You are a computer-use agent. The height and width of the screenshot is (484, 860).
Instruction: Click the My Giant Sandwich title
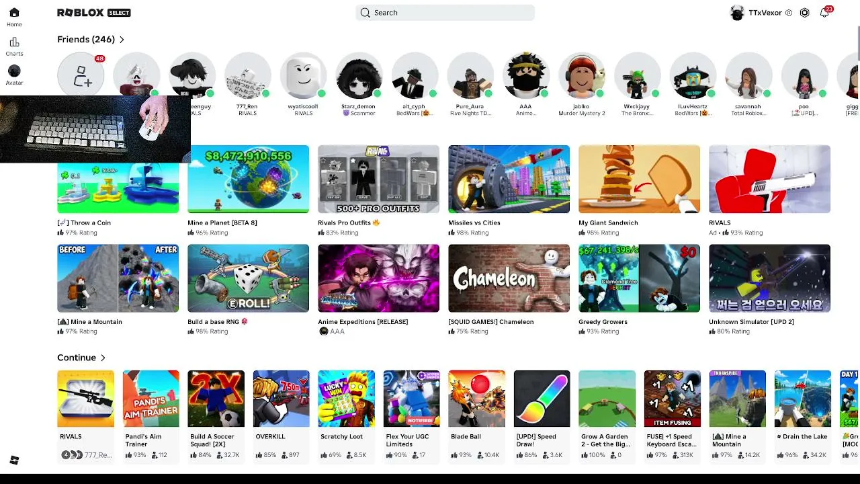[608, 223]
